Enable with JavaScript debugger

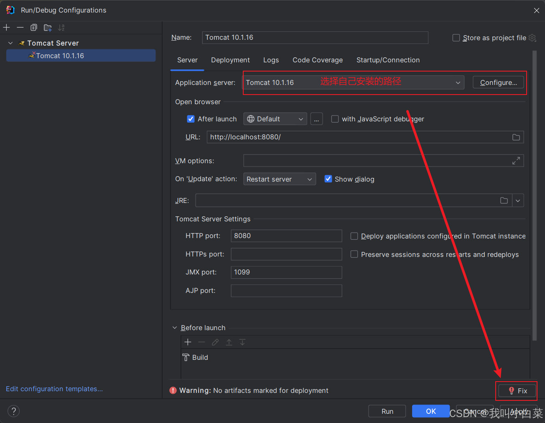(335, 119)
